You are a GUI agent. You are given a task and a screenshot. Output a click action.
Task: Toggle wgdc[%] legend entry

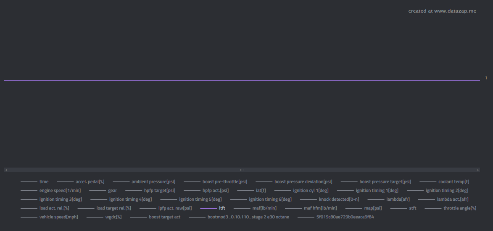point(113,217)
